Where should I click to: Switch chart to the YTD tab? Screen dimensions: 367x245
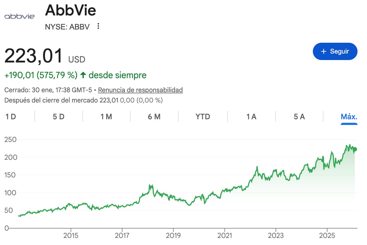coord(203,117)
